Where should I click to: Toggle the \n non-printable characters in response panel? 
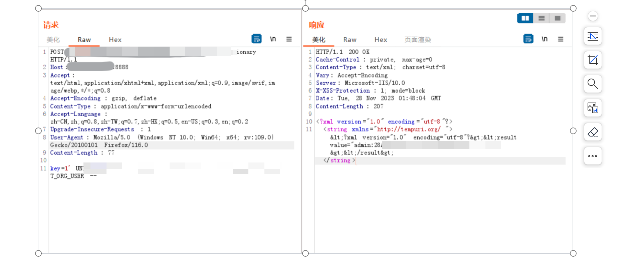click(x=545, y=39)
